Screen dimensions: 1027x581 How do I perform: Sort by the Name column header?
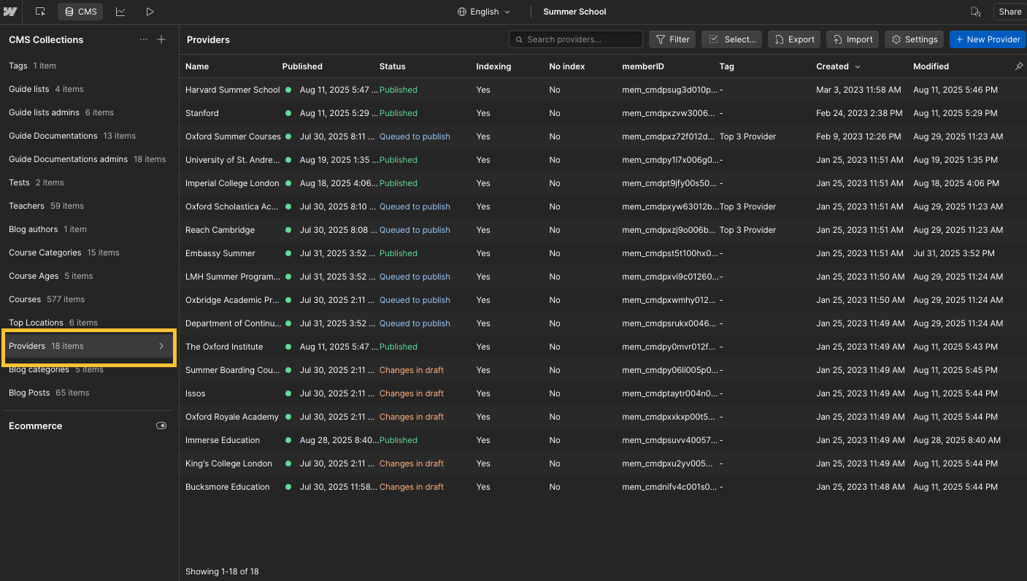tap(197, 66)
